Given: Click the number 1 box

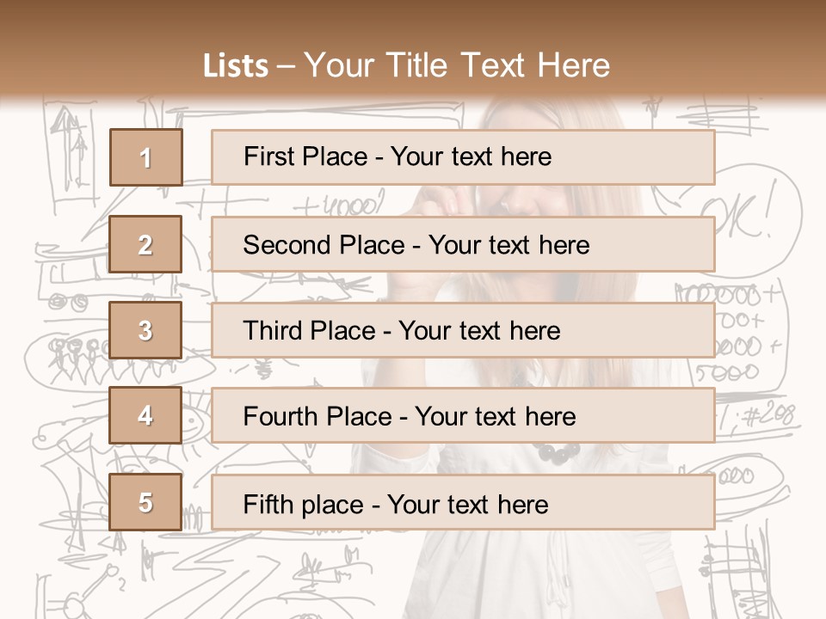Looking at the screenshot, I should point(146,157).
